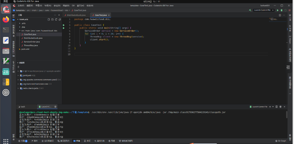Click the run gutter arrow beside main method
This screenshot has height=144, width=294.
tap(64, 28)
